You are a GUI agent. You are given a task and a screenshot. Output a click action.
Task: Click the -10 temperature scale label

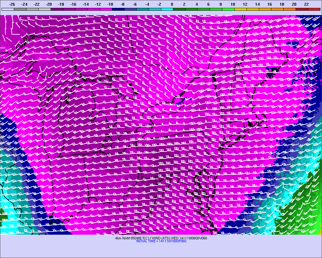click(x=110, y=4)
